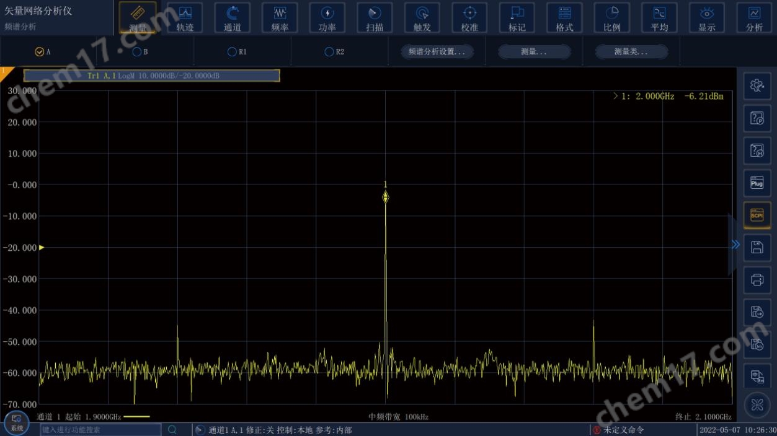Open the 测量 (Measure) tab in top toolbar
This screenshot has width=777, height=436.
click(x=138, y=17)
